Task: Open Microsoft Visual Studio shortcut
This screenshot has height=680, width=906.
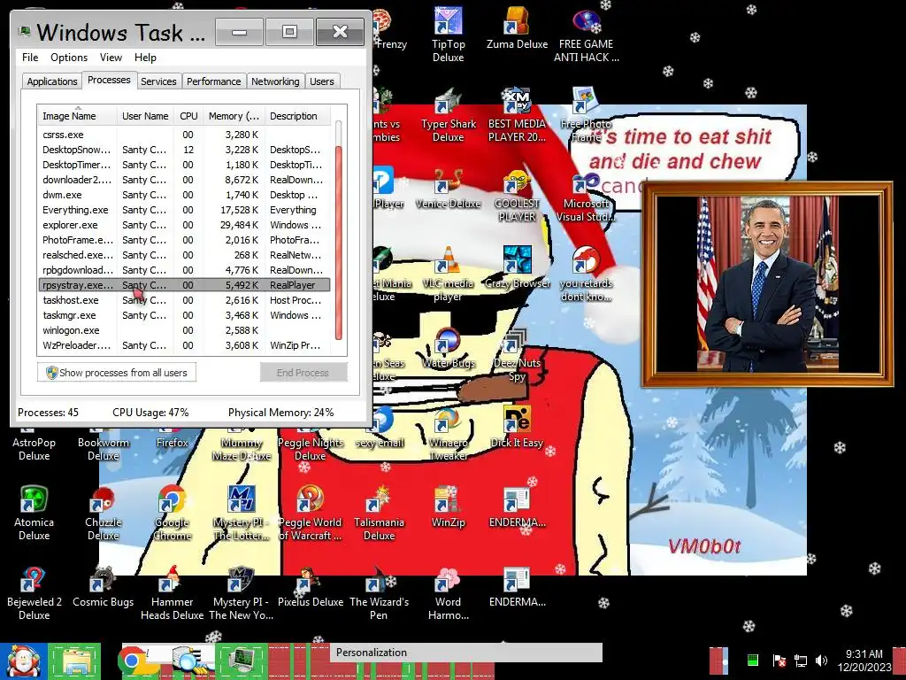Action: pyautogui.click(x=586, y=196)
